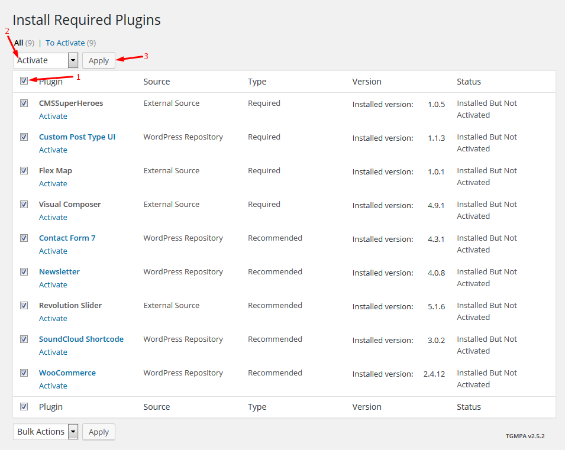
Task: Activate the Custom Post Type UI plugin
Action: pyautogui.click(x=53, y=150)
